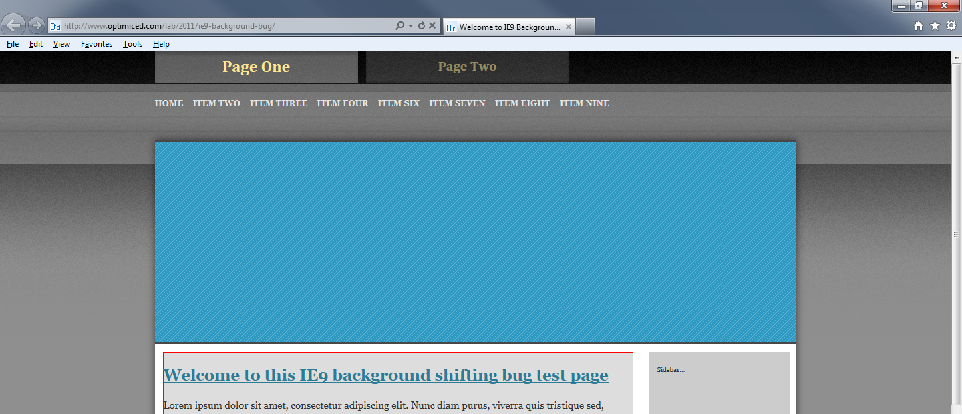
Task: Go to HOME in site navigation
Action: pos(169,103)
